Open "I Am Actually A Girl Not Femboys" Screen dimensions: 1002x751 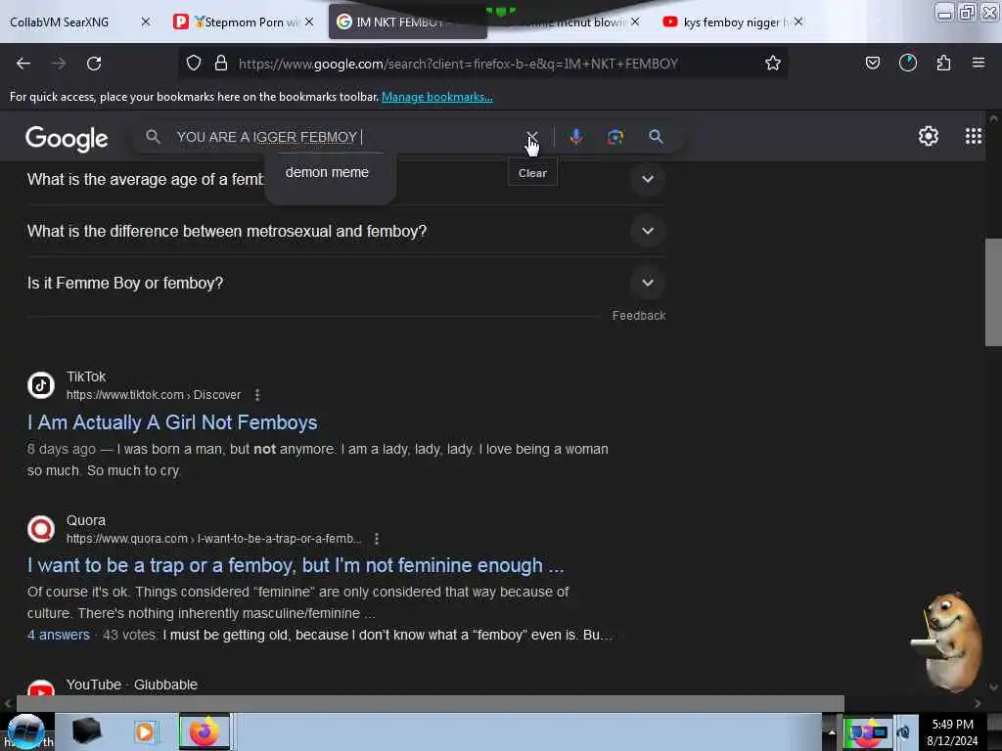coord(172,422)
